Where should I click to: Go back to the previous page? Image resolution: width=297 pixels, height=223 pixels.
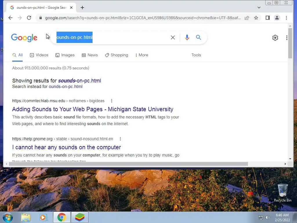(10, 18)
